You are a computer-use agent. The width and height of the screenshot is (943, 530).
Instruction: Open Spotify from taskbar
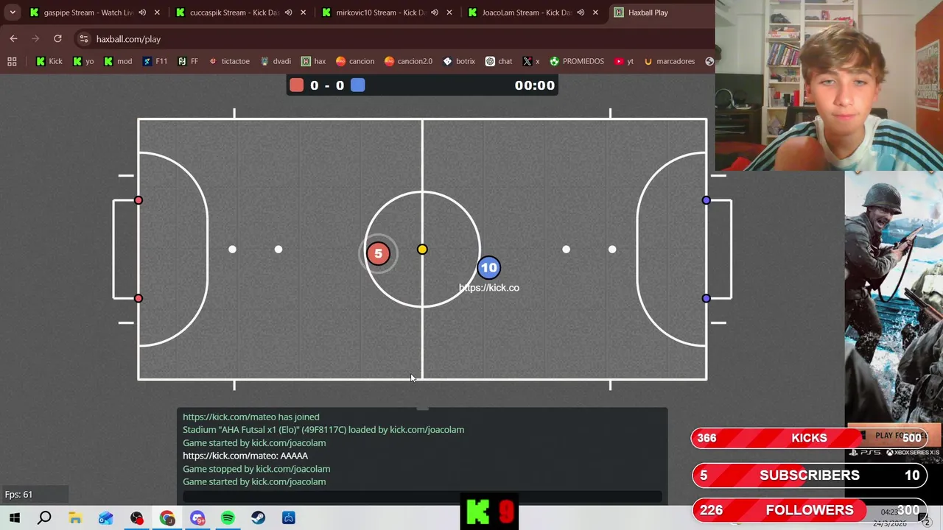point(228,518)
